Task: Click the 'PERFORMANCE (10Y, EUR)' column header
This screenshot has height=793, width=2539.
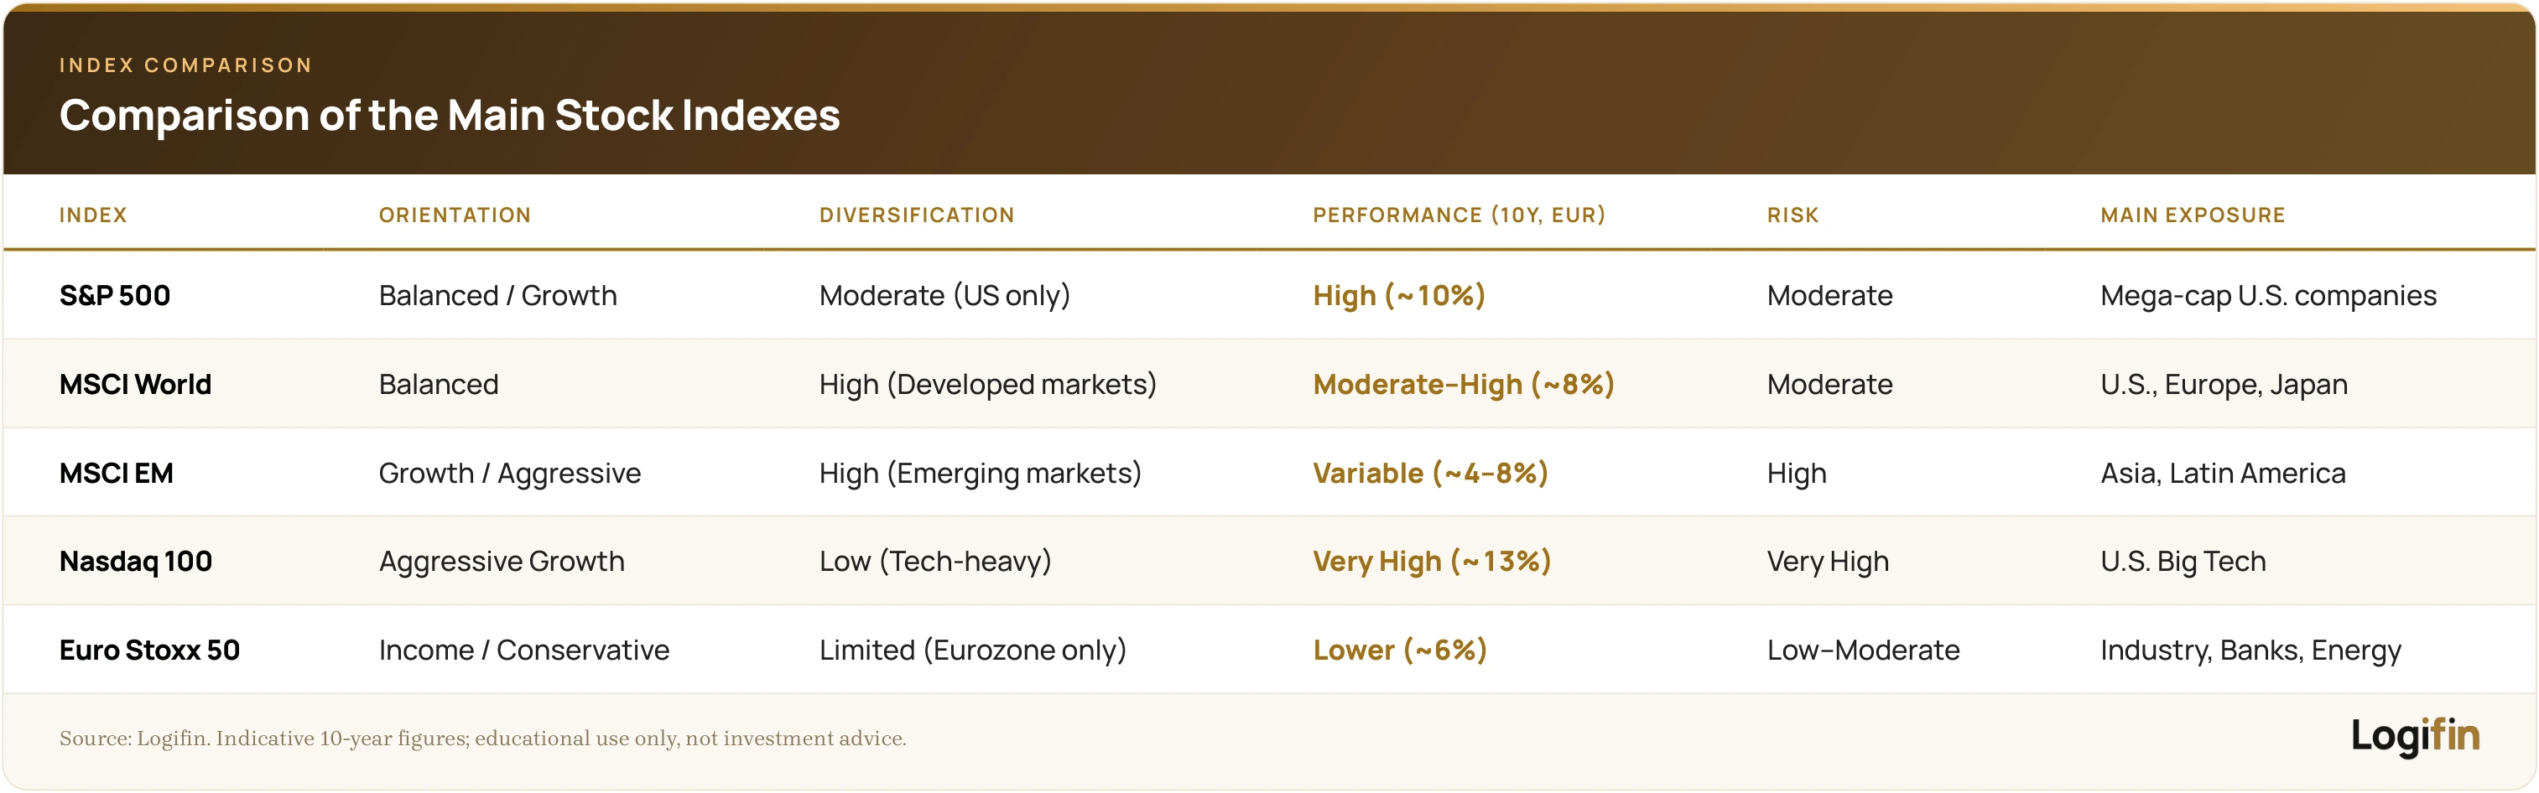Action: pos(1459,215)
